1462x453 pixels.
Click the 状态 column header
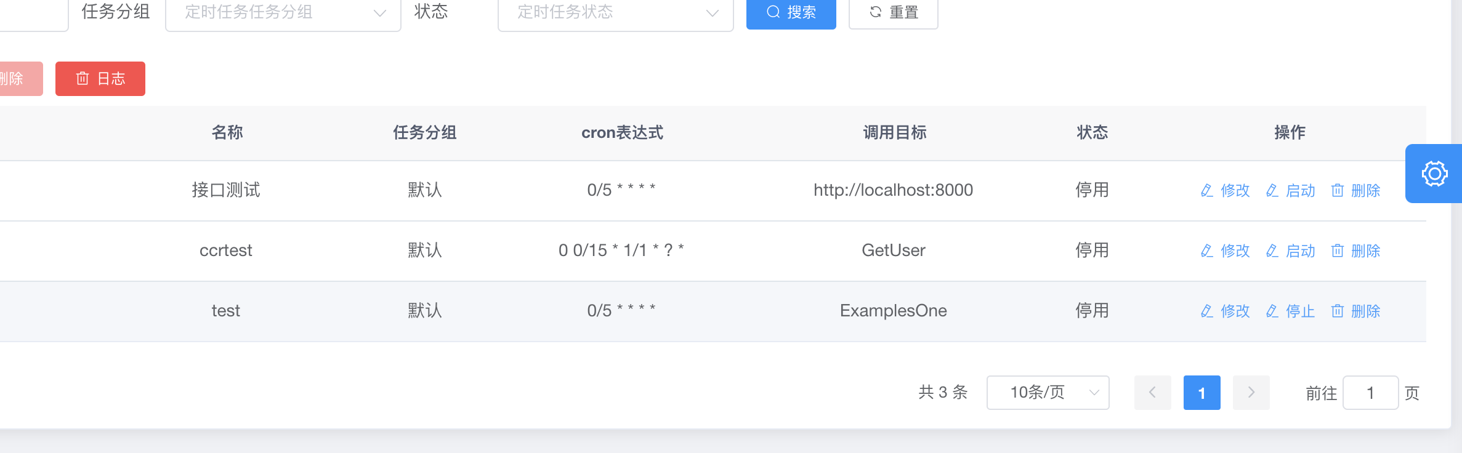click(1092, 132)
